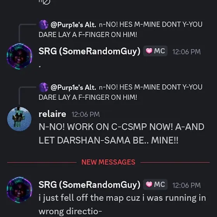This screenshot has width=217, height=217.
Task: Select relaire's 'WORK ON C-CSMP NOW' message
Action: pos(122,134)
